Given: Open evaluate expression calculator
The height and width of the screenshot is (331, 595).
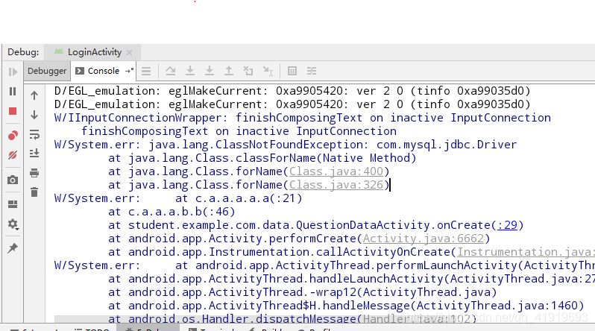Looking at the screenshot, I should tap(292, 71).
